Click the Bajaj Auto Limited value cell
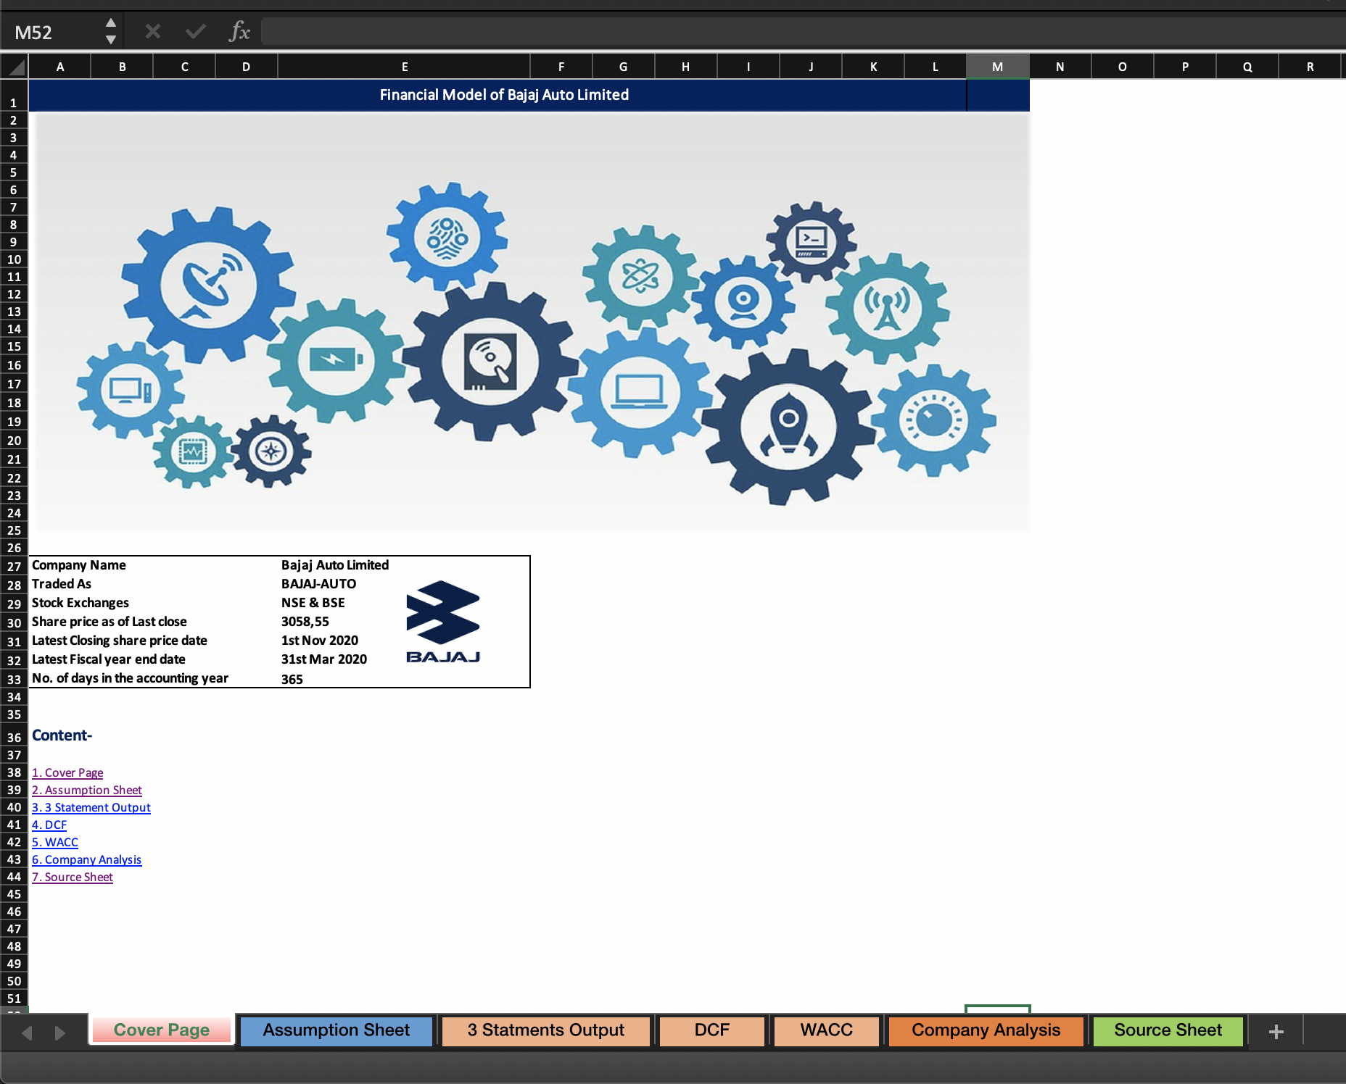Screen dimensions: 1346x1084 [x=335, y=565]
